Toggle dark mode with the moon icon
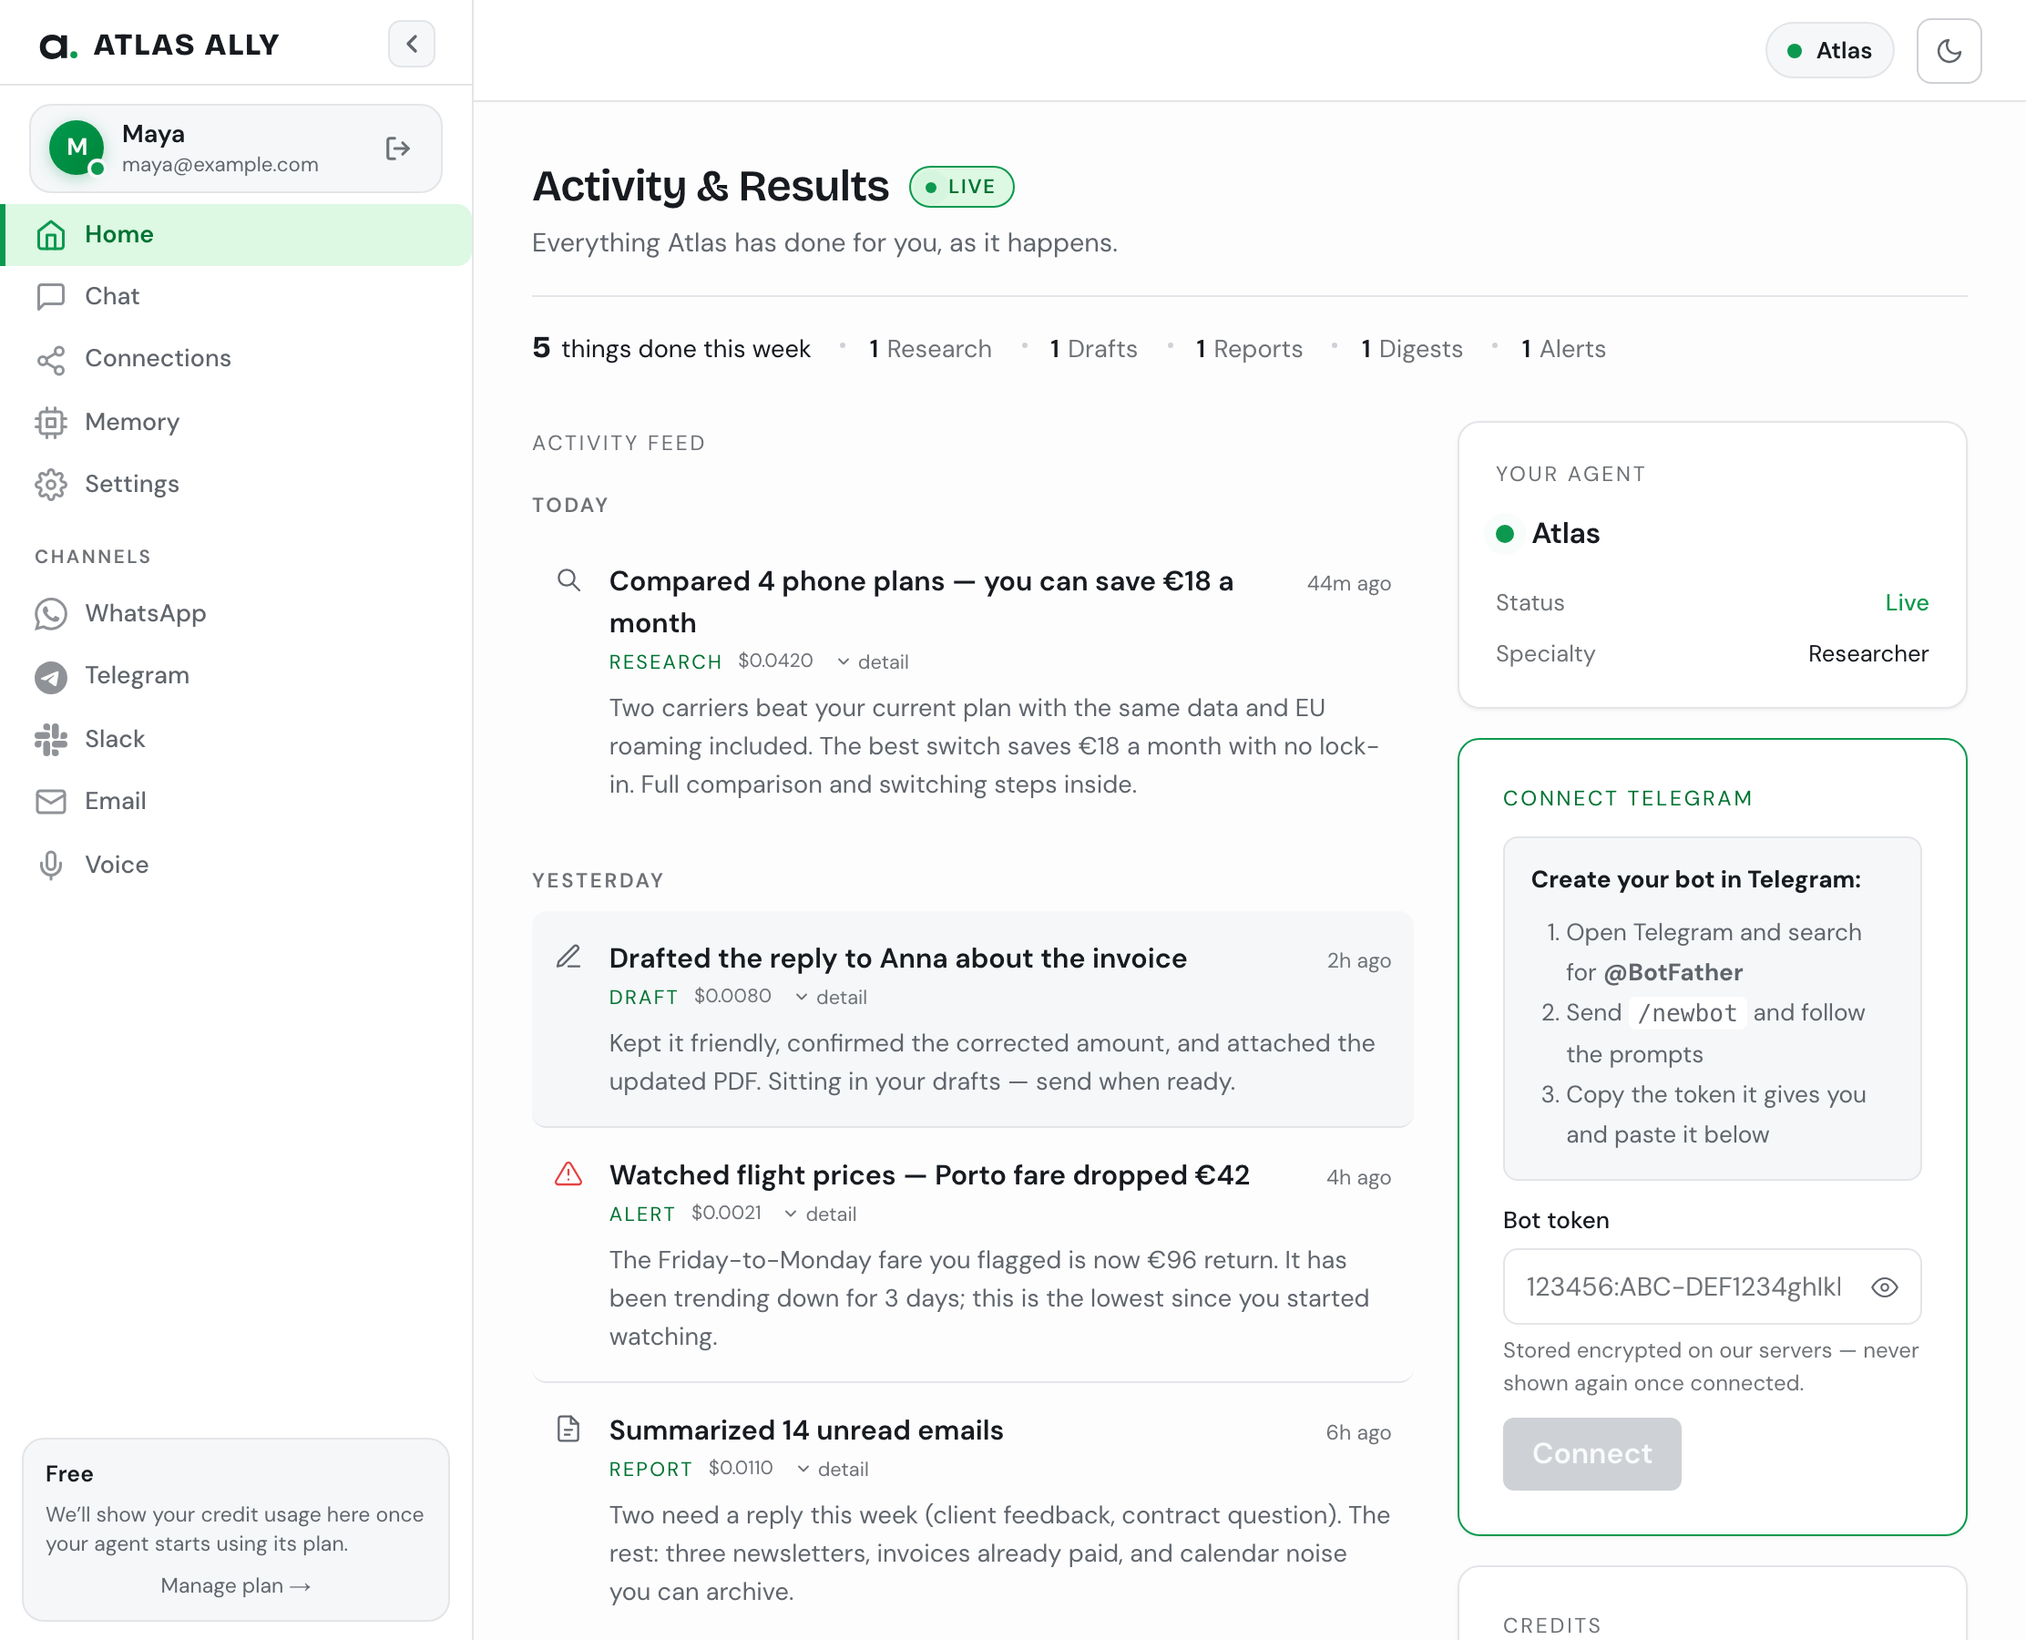 (x=1949, y=51)
